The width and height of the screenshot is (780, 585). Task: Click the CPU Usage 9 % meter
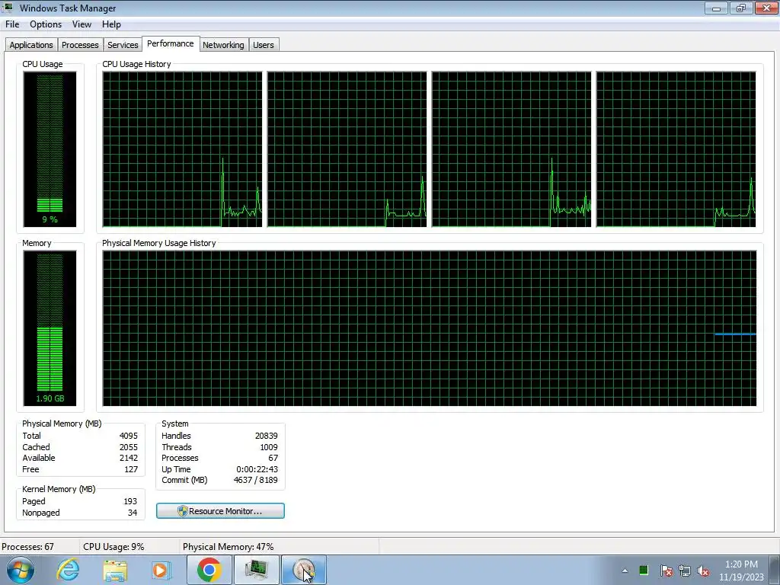click(x=50, y=149)
